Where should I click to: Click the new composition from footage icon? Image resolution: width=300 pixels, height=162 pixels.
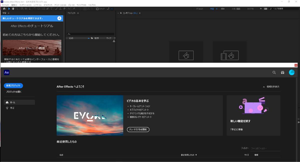click(x=229, y=55)
